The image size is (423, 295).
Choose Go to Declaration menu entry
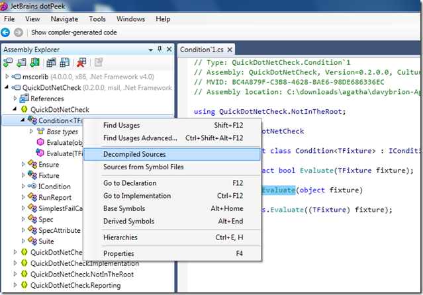[173, 183]
